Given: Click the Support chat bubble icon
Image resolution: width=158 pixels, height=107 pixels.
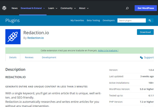Looking at the screenshot, I should coord(141,57).
